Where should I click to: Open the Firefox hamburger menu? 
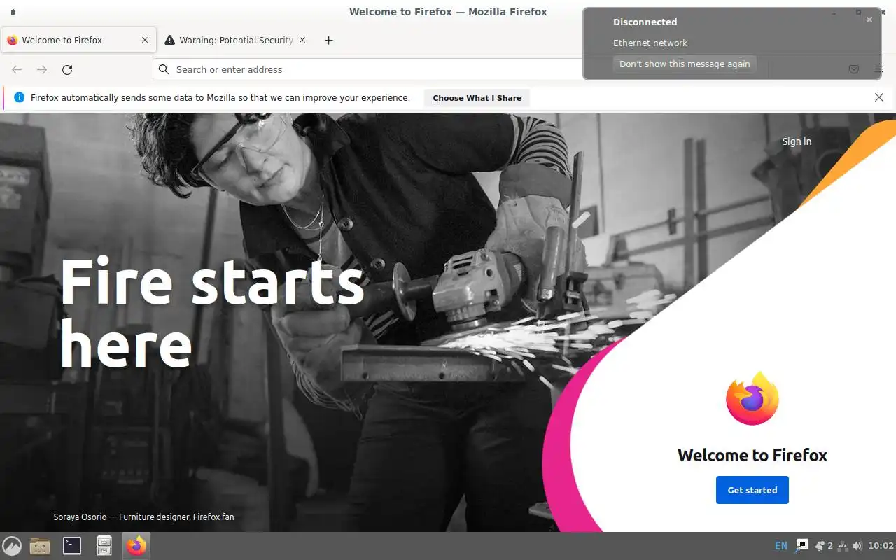[879, 69]
